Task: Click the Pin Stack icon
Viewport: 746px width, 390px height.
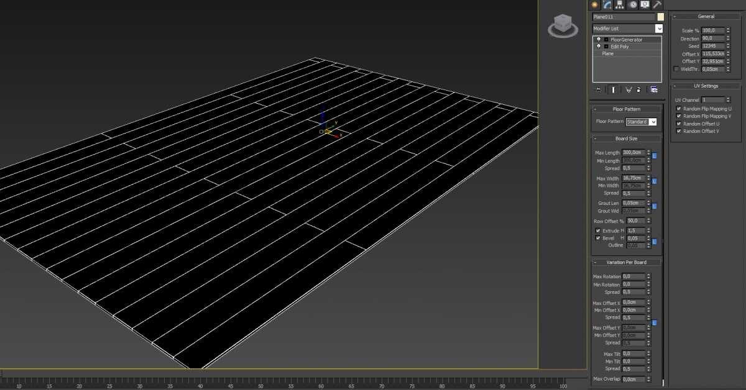Action: tap(597, 89)
